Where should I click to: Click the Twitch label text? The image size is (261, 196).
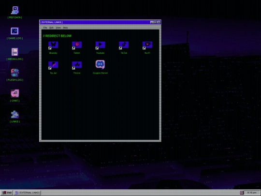[x=77, y=53]
